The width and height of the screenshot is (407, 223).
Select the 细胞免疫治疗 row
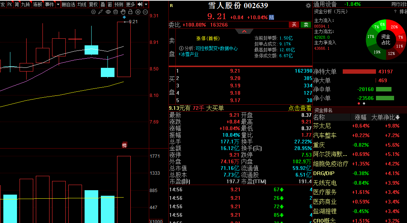pos(360,164)
